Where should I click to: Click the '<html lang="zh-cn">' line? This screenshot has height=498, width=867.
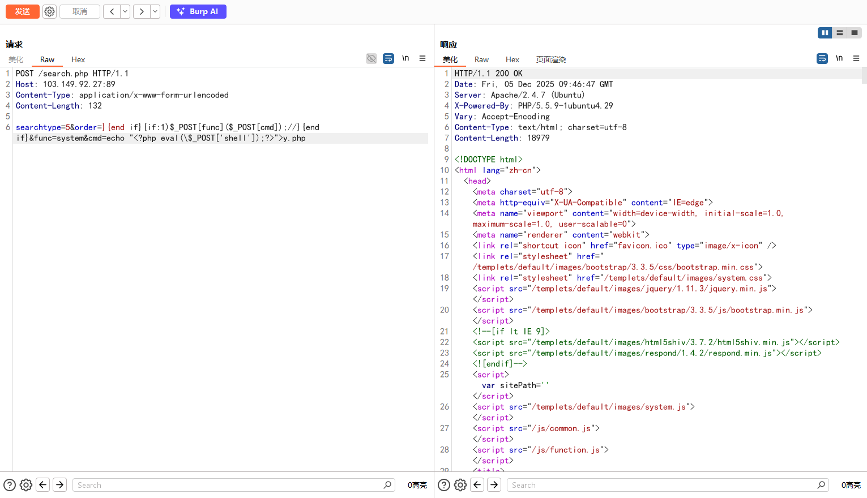498,170
